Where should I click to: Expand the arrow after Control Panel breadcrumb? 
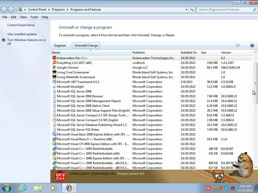click(49, 10)
